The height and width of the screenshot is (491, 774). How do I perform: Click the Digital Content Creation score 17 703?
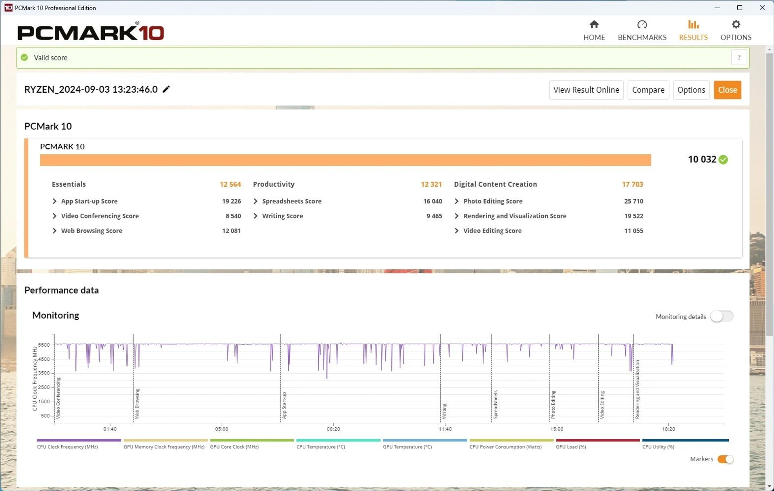(x=632, y=184)
